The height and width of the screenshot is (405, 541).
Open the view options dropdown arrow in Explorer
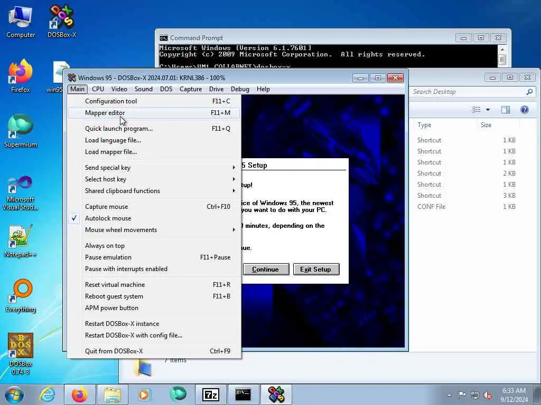tap(488, 110)
